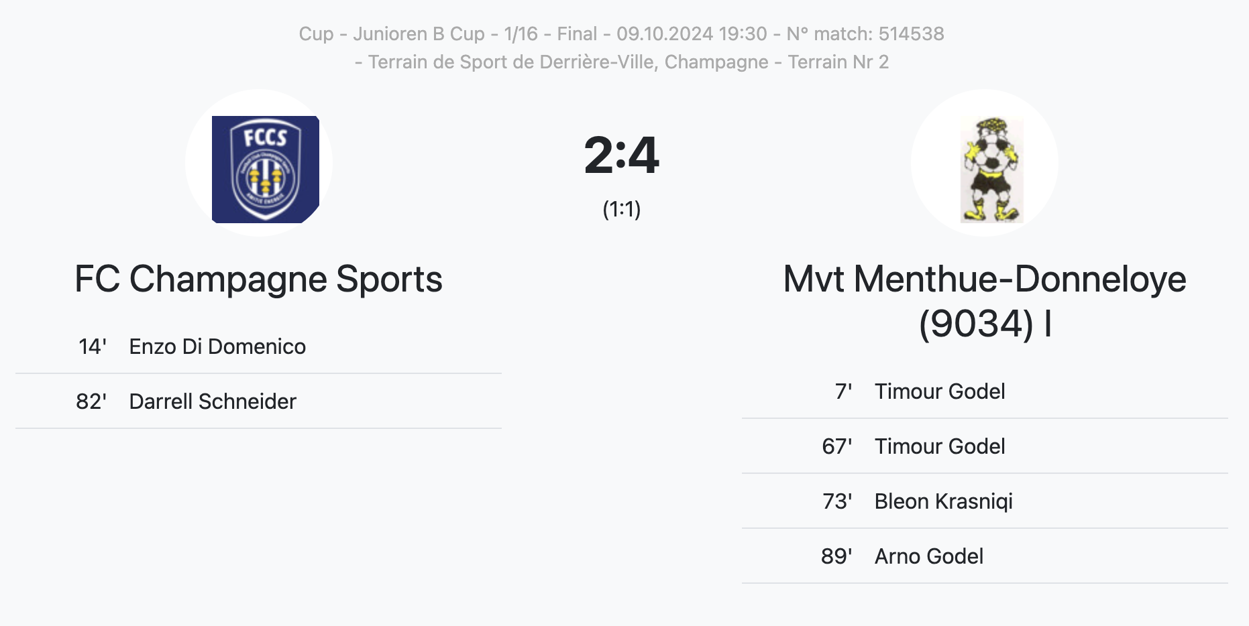Viewport: 1249px width, 626px height.
Task: Click the 89' goal minute
Action: [836, 556]
